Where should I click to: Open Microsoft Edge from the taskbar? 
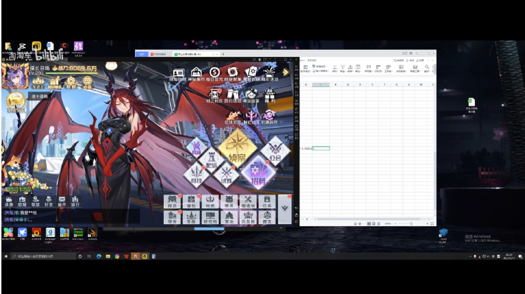99,256
